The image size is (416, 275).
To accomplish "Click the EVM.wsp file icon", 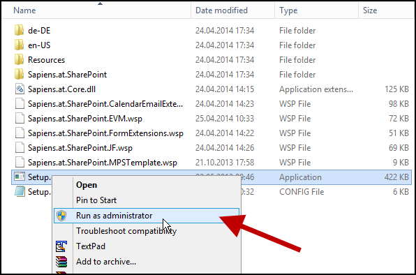I will tap(20, 118).
